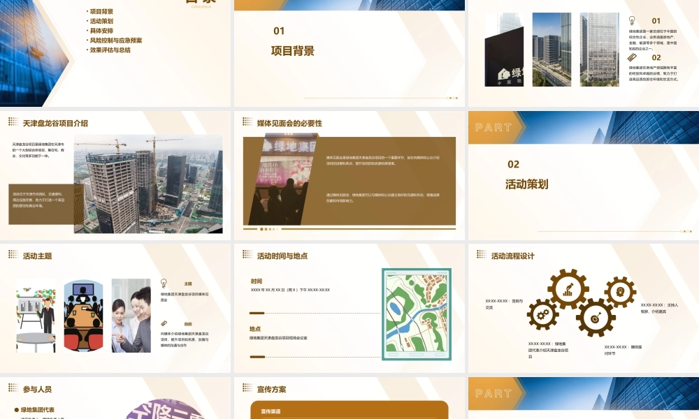Image resolution: width=699 pixels, height=419 pixels.
Task: Click the lightbulb icon next to 主题
Action: click(x=164, y=284)
